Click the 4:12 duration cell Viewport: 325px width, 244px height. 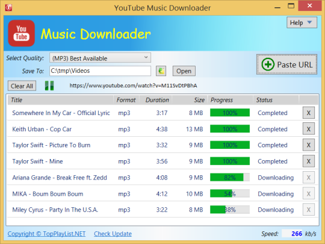[162, 193]
